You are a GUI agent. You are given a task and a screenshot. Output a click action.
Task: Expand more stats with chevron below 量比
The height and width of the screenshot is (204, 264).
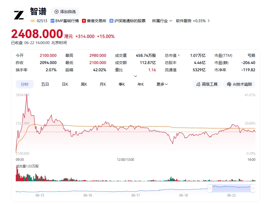tap(135, 76)
